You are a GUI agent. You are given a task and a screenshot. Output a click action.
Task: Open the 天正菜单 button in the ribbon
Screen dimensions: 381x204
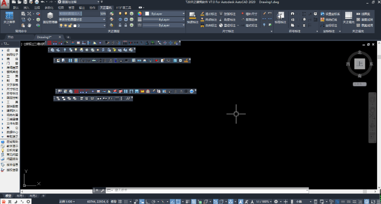coord(9,18)
